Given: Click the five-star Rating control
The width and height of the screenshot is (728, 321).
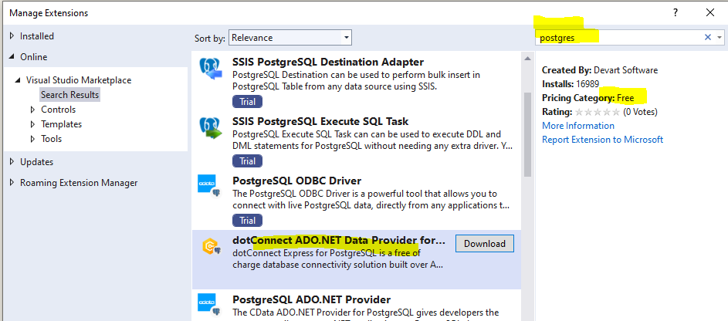Looking at the screenshot, I should coord(598,112).
